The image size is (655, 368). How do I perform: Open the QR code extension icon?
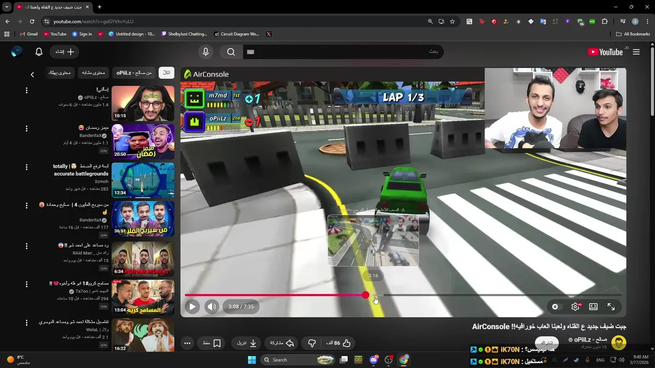click(x=469, y=21)
